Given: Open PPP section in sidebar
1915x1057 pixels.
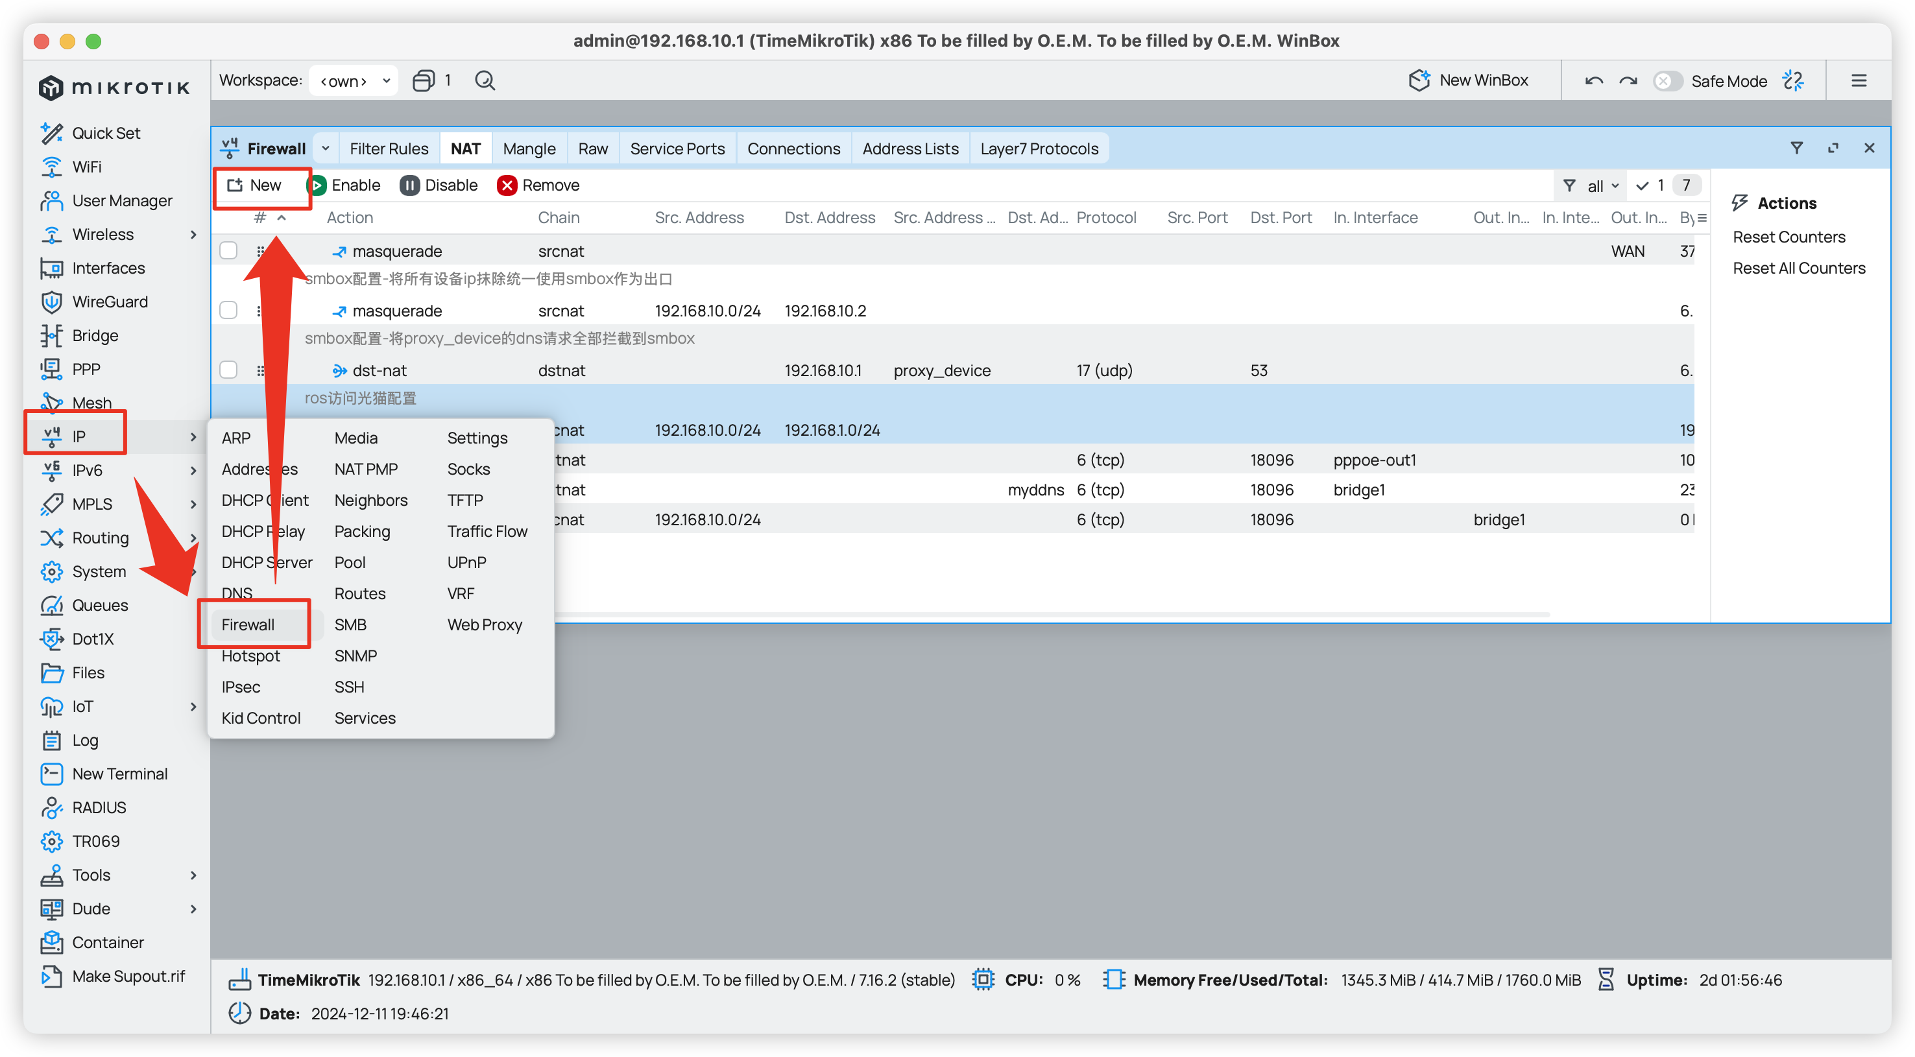Looking at the screenshot, I should (x=71, y=370).
